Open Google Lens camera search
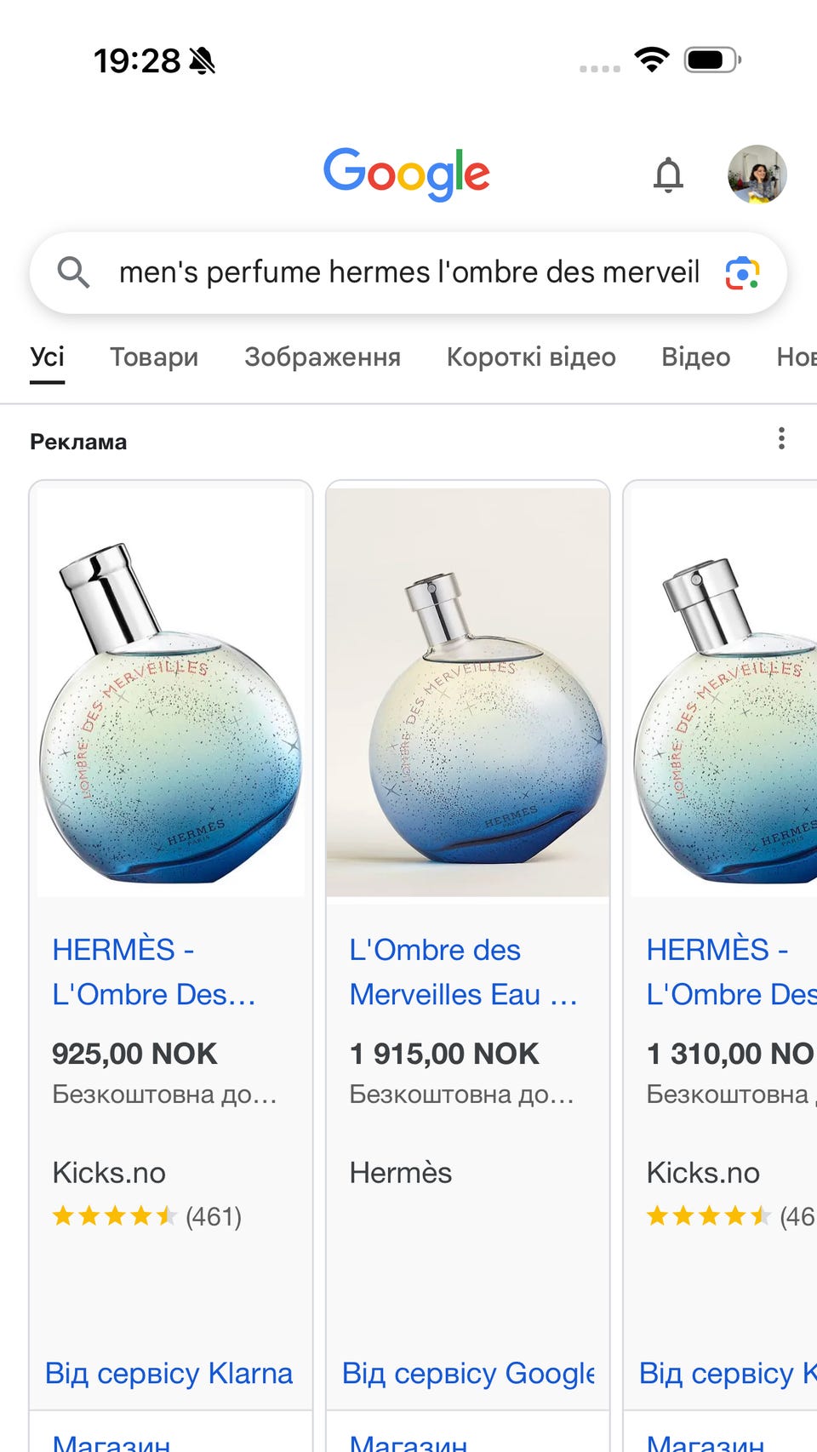The width and height of the screenshot is (817, 1452). 742,273
